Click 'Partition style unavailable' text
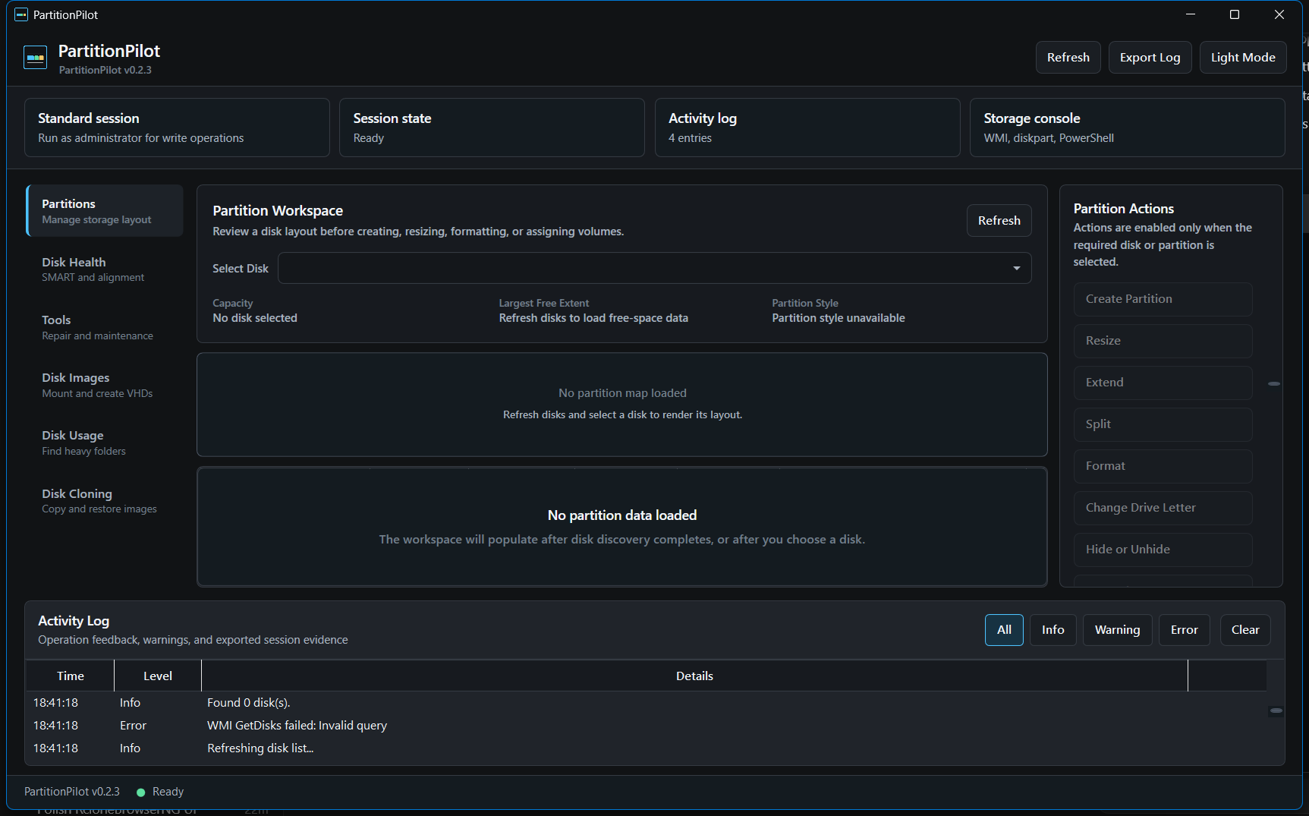Viewport: 1309px width, 816px height. point(839,318)
